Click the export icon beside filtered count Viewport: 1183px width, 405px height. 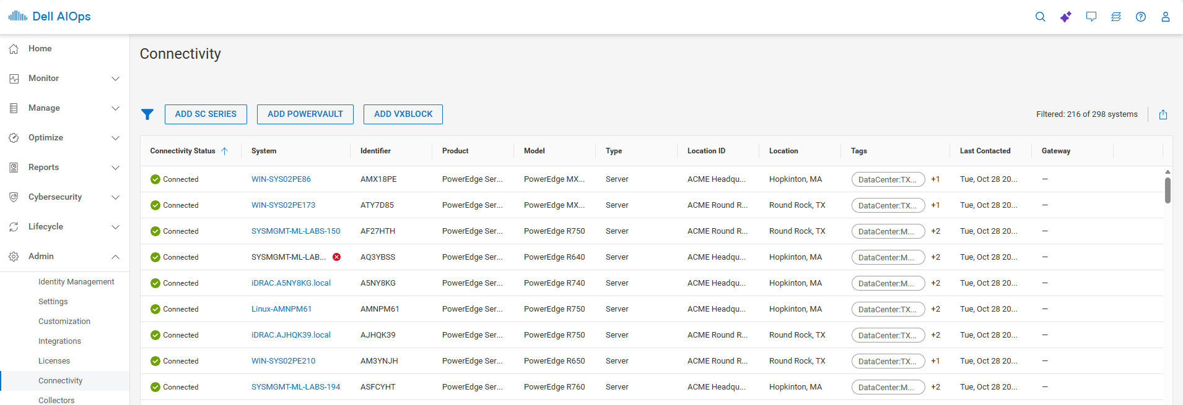point(1163,114)
